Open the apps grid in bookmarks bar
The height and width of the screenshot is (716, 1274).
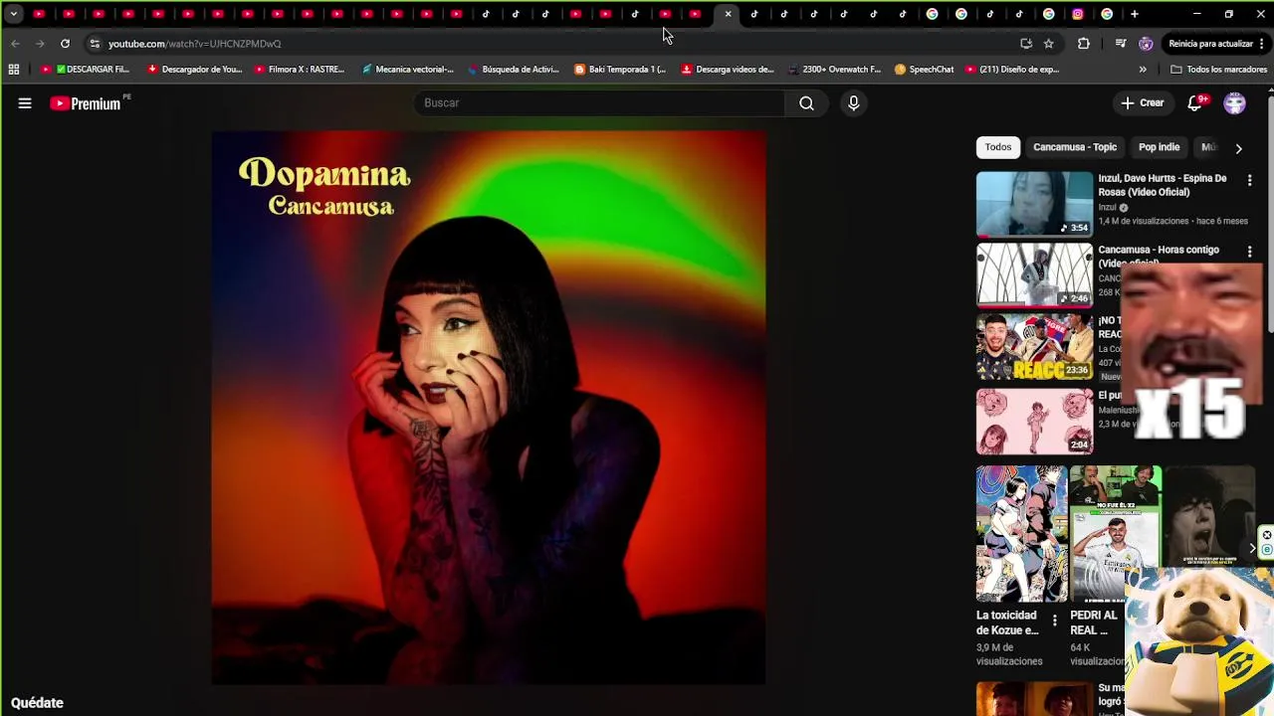tap(14, 70)
